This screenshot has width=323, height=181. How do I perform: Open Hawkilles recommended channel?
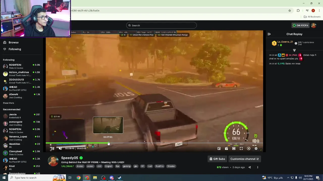point(21,145)
